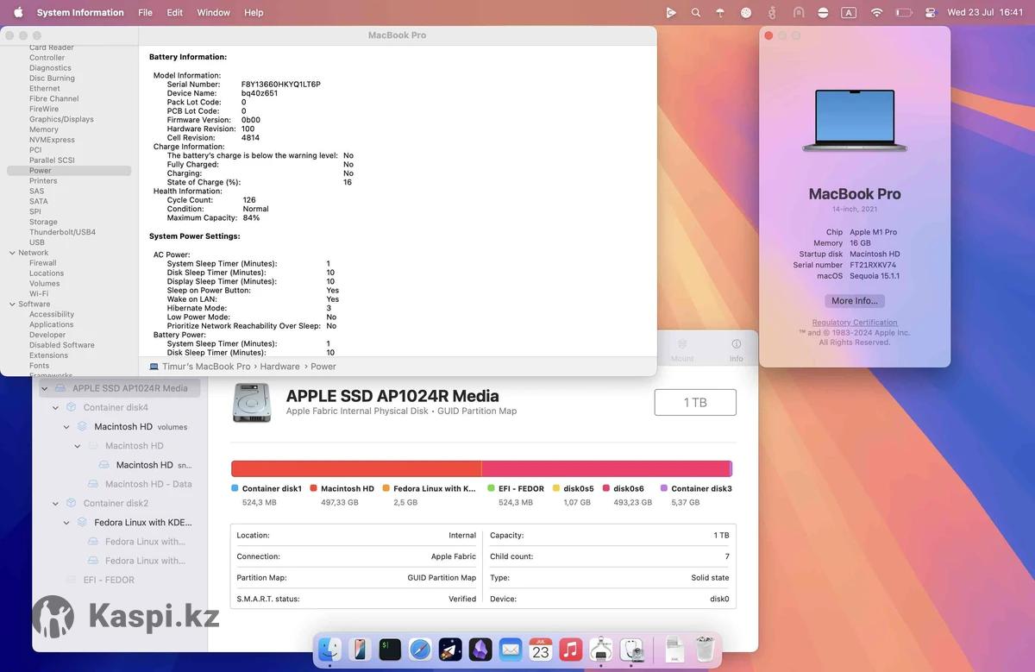Screen dimensions: 1035x672
Task: Launch the iPhone Mirroring app from the Dock
Action: click(360, 649)
